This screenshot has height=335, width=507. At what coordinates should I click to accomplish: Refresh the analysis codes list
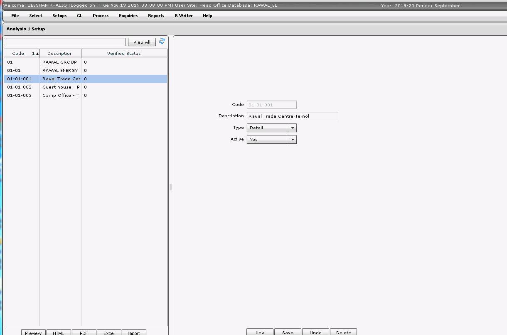tap(162, 41)
